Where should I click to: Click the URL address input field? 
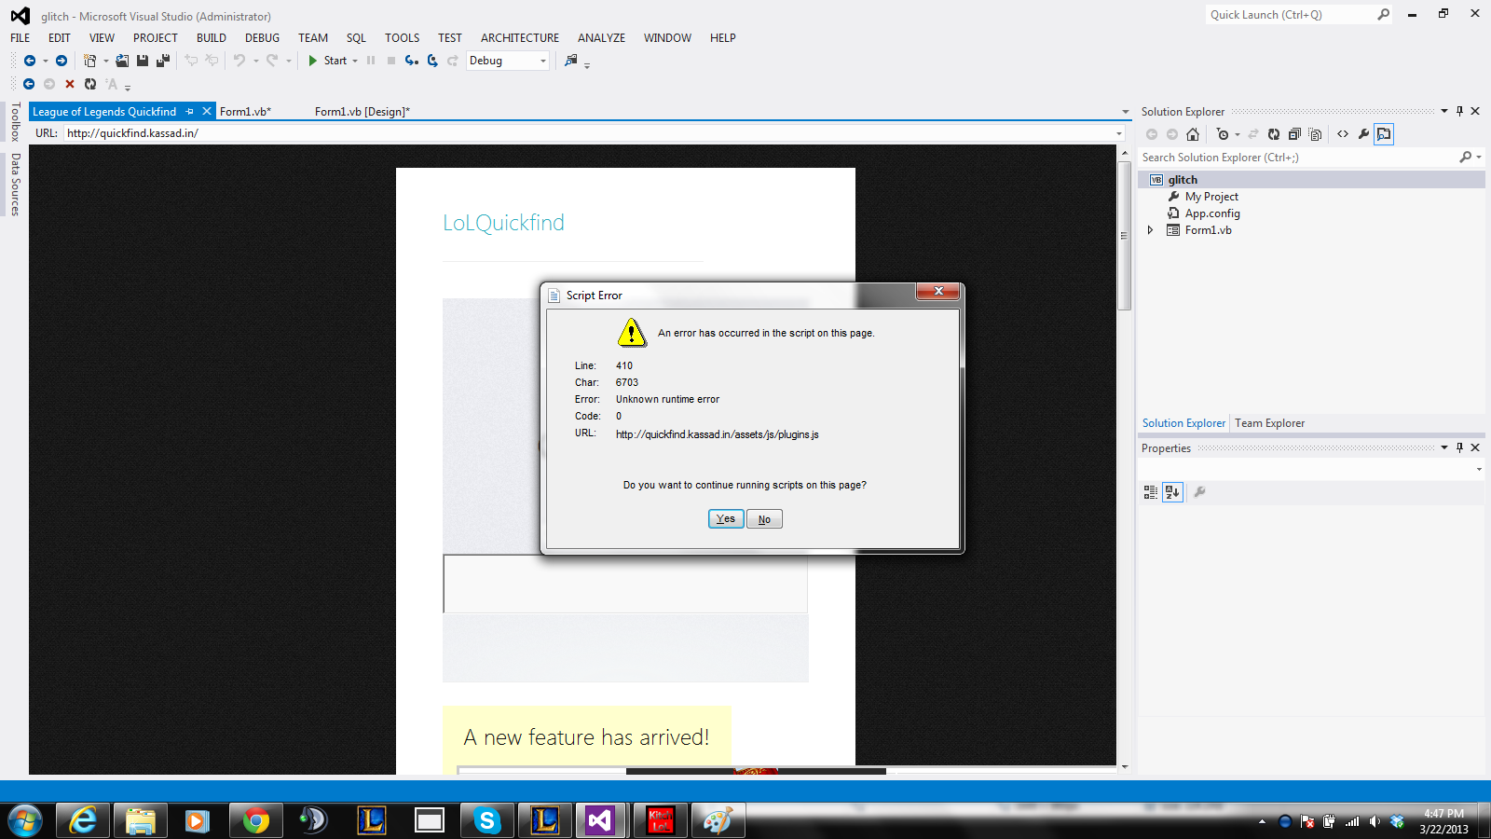click(593, 133)
